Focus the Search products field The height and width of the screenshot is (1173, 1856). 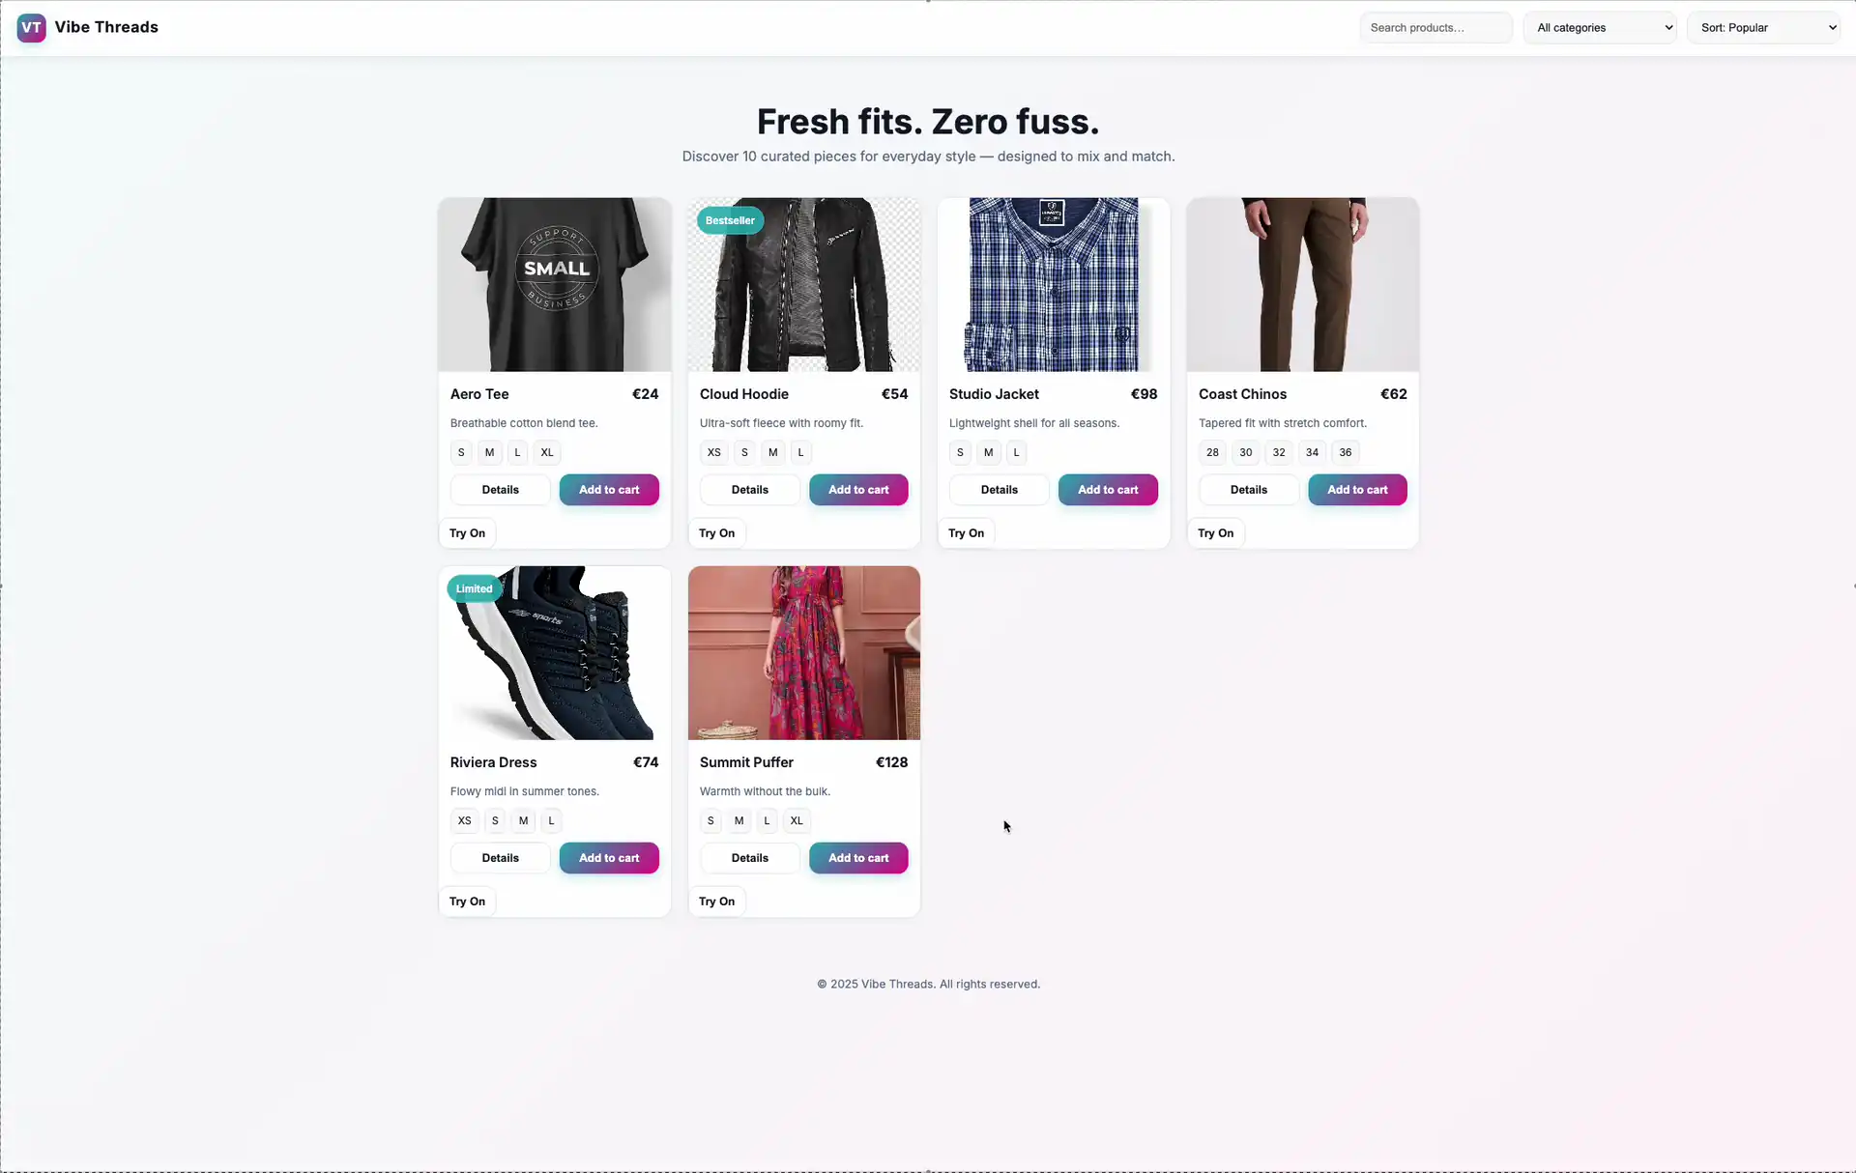click(1436, 28)
